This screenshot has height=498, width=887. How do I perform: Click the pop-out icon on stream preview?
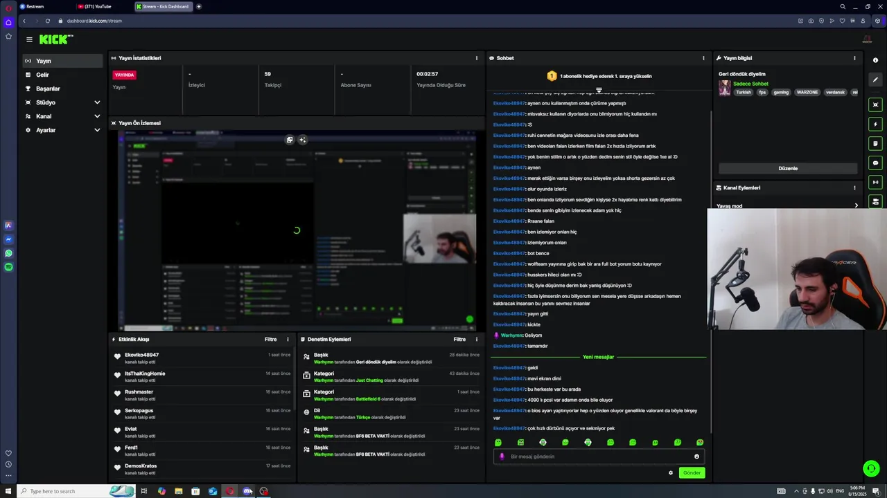pos(290,140)
